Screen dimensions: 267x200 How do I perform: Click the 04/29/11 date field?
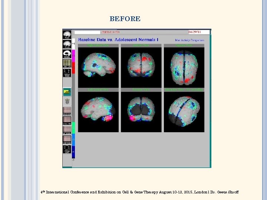tap(198, 32)
